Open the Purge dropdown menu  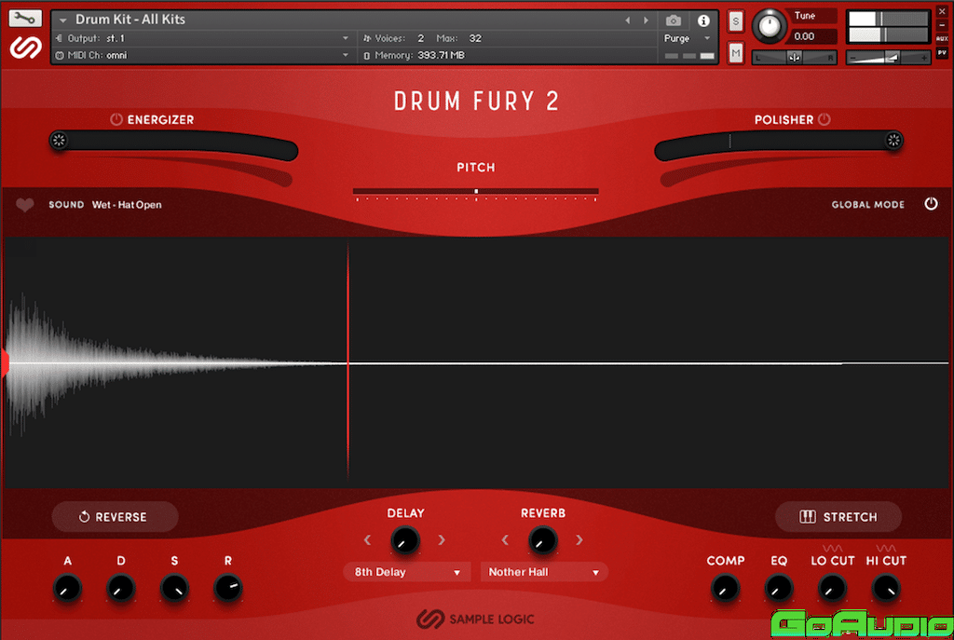(688, 38)
